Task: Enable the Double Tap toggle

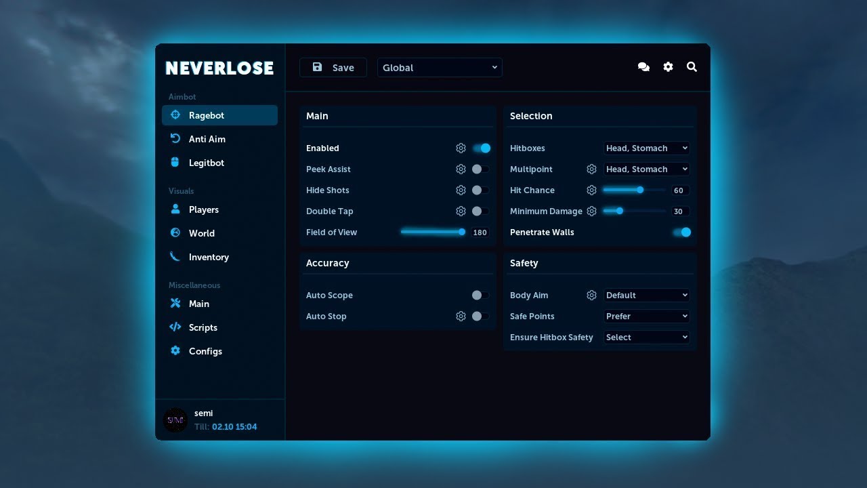Action: pyautogui.click(x=481, y=211)
